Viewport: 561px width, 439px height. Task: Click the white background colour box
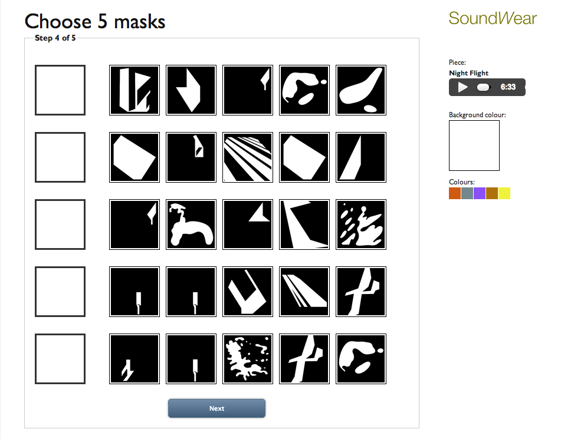474,146
